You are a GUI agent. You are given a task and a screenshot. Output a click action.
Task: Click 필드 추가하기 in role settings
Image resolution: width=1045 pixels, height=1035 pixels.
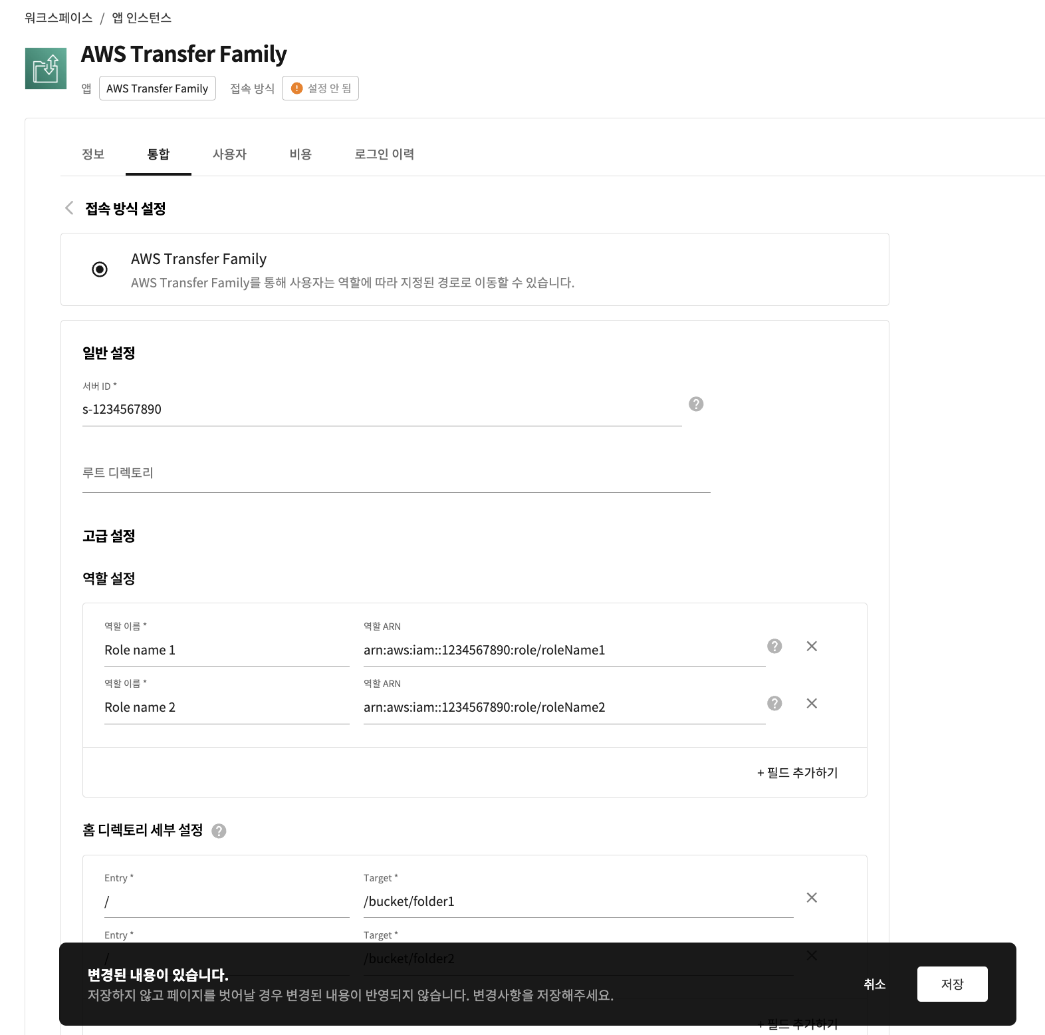pyautogui.click(x=797, y=773)
